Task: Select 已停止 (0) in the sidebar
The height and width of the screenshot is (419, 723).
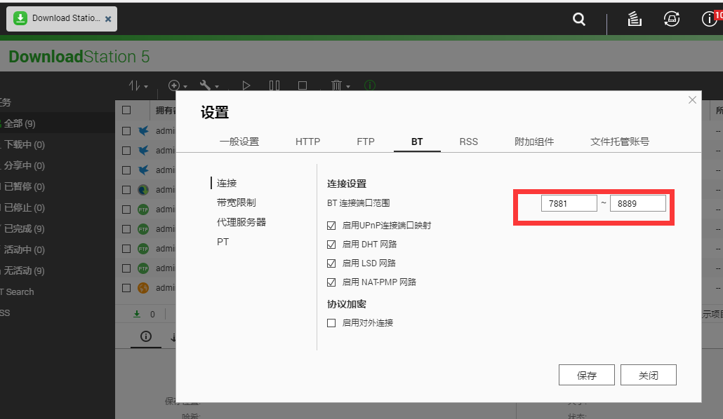Action: (24, 207)
